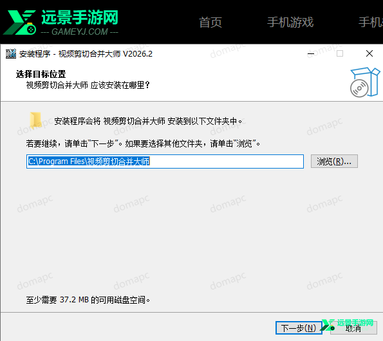The height and width of the screenshot is (341, 383).
Task: Minimize the installer window
Action: click(311, 53)
